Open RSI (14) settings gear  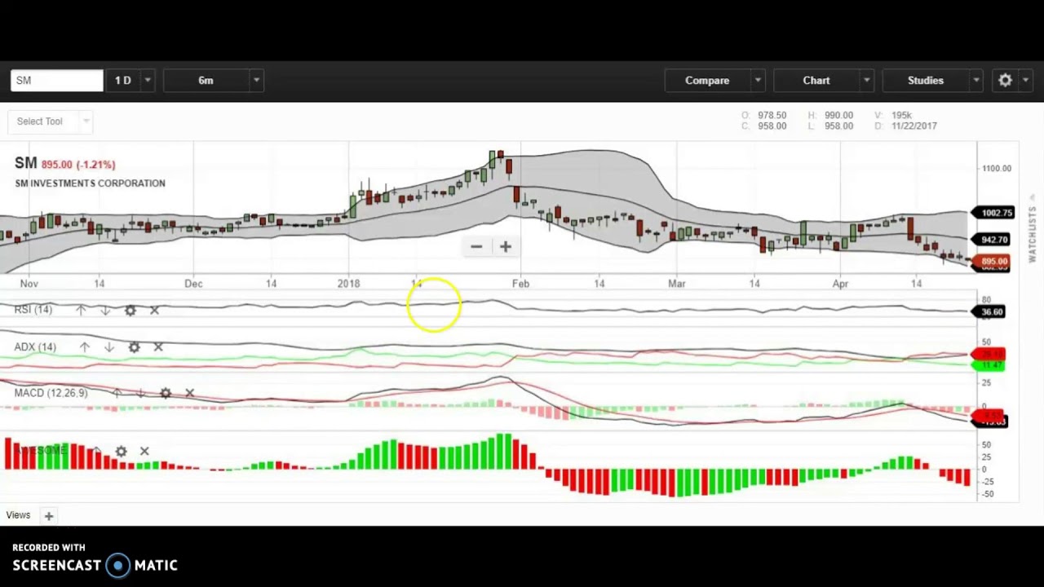point(130,310)
